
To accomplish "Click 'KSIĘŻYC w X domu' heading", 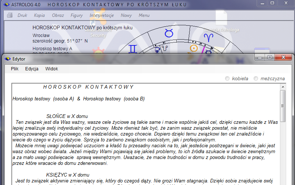I will pyautogui.click(x=68, y=175).
